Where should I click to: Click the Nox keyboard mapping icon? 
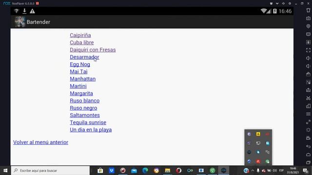308,18
